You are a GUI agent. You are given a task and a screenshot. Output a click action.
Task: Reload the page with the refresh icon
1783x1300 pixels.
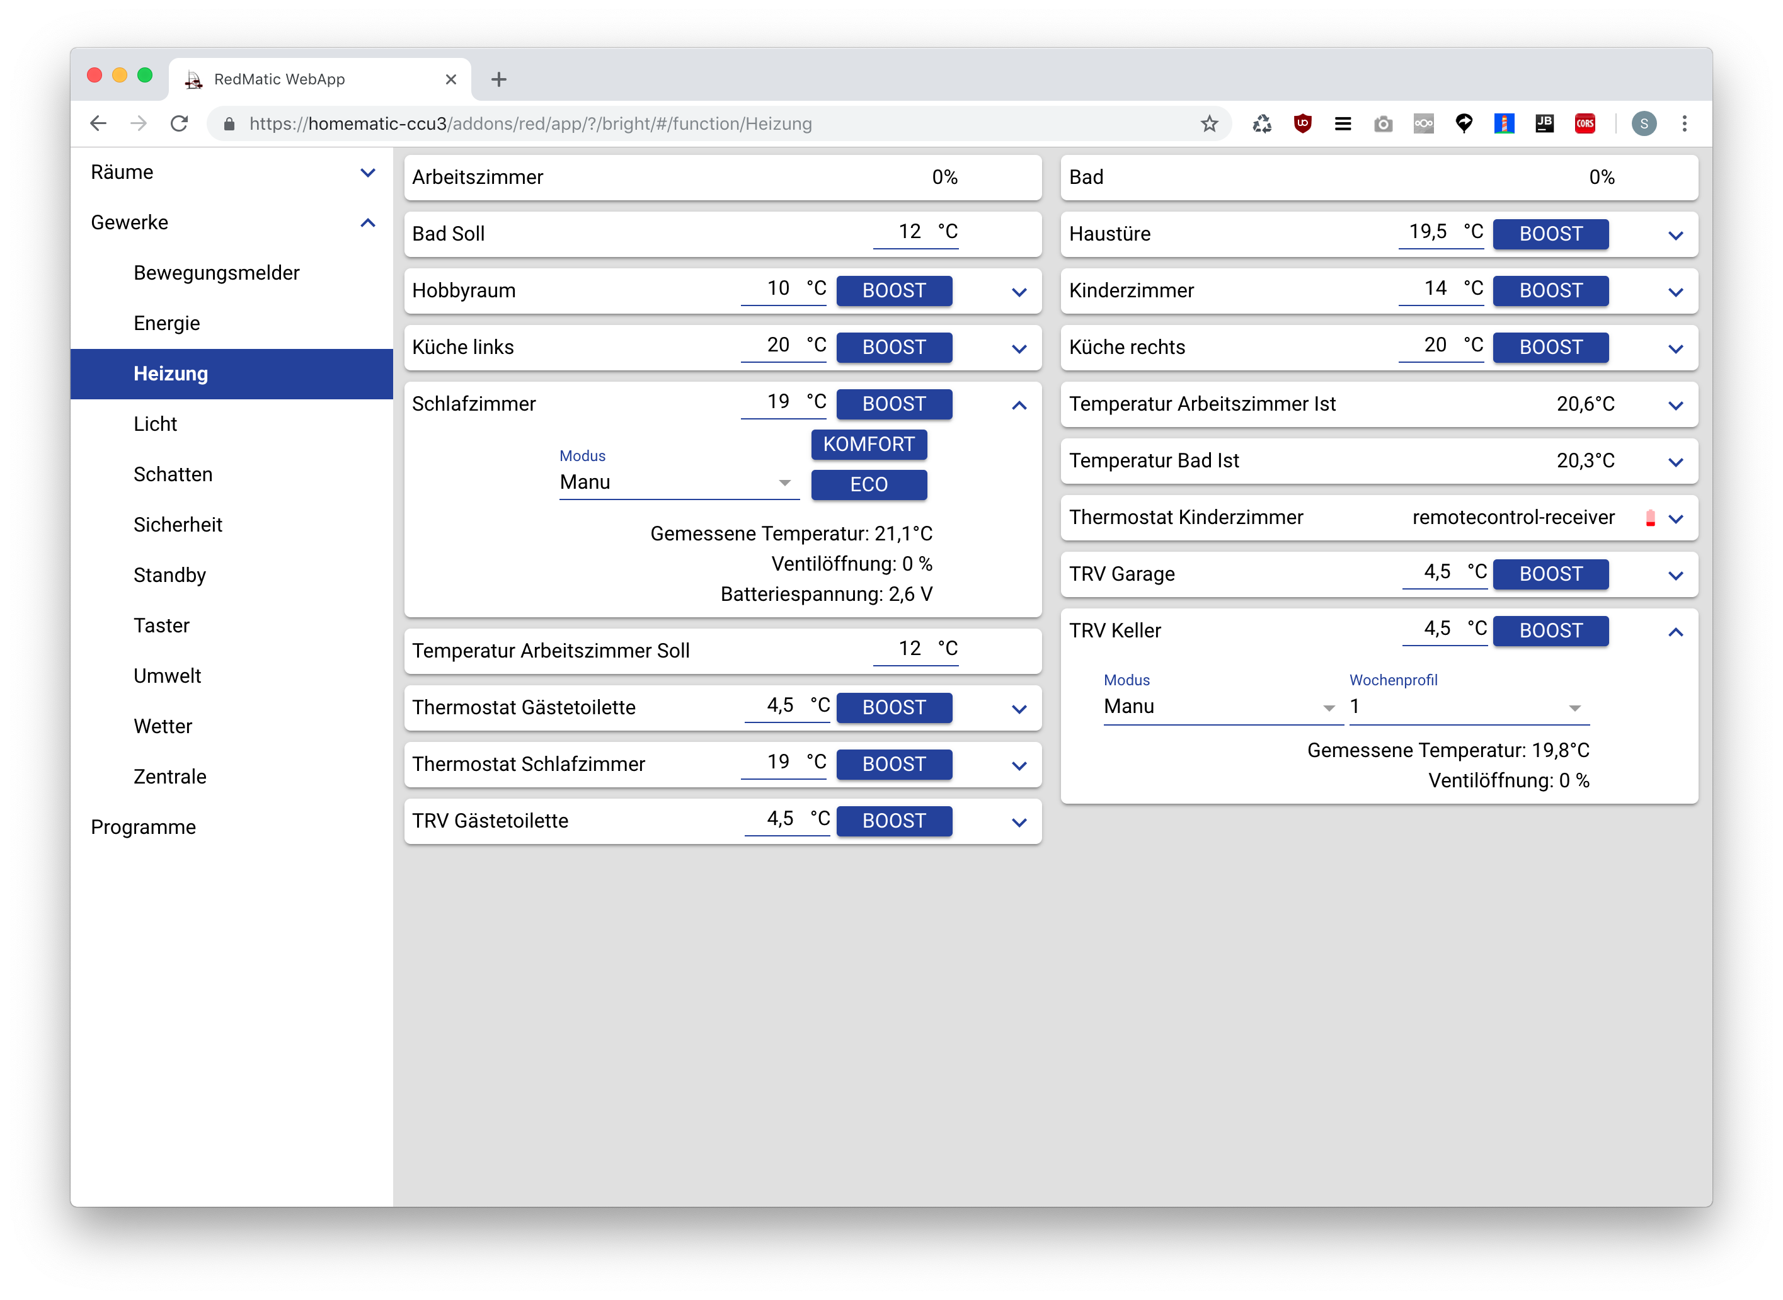click(180, 123)
